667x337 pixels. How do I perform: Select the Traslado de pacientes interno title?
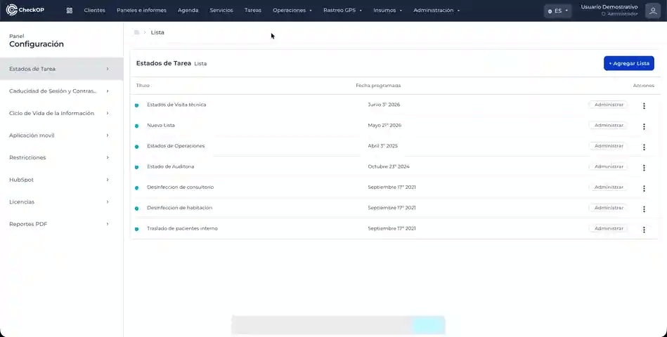point(182,228)
